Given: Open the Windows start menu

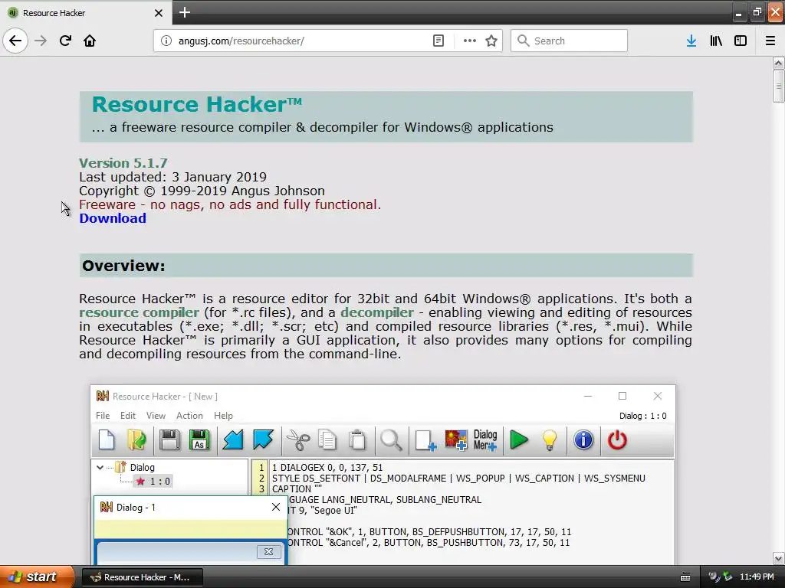Looking at the screenshot, I should pyautogui.click(x=37, y=577).
